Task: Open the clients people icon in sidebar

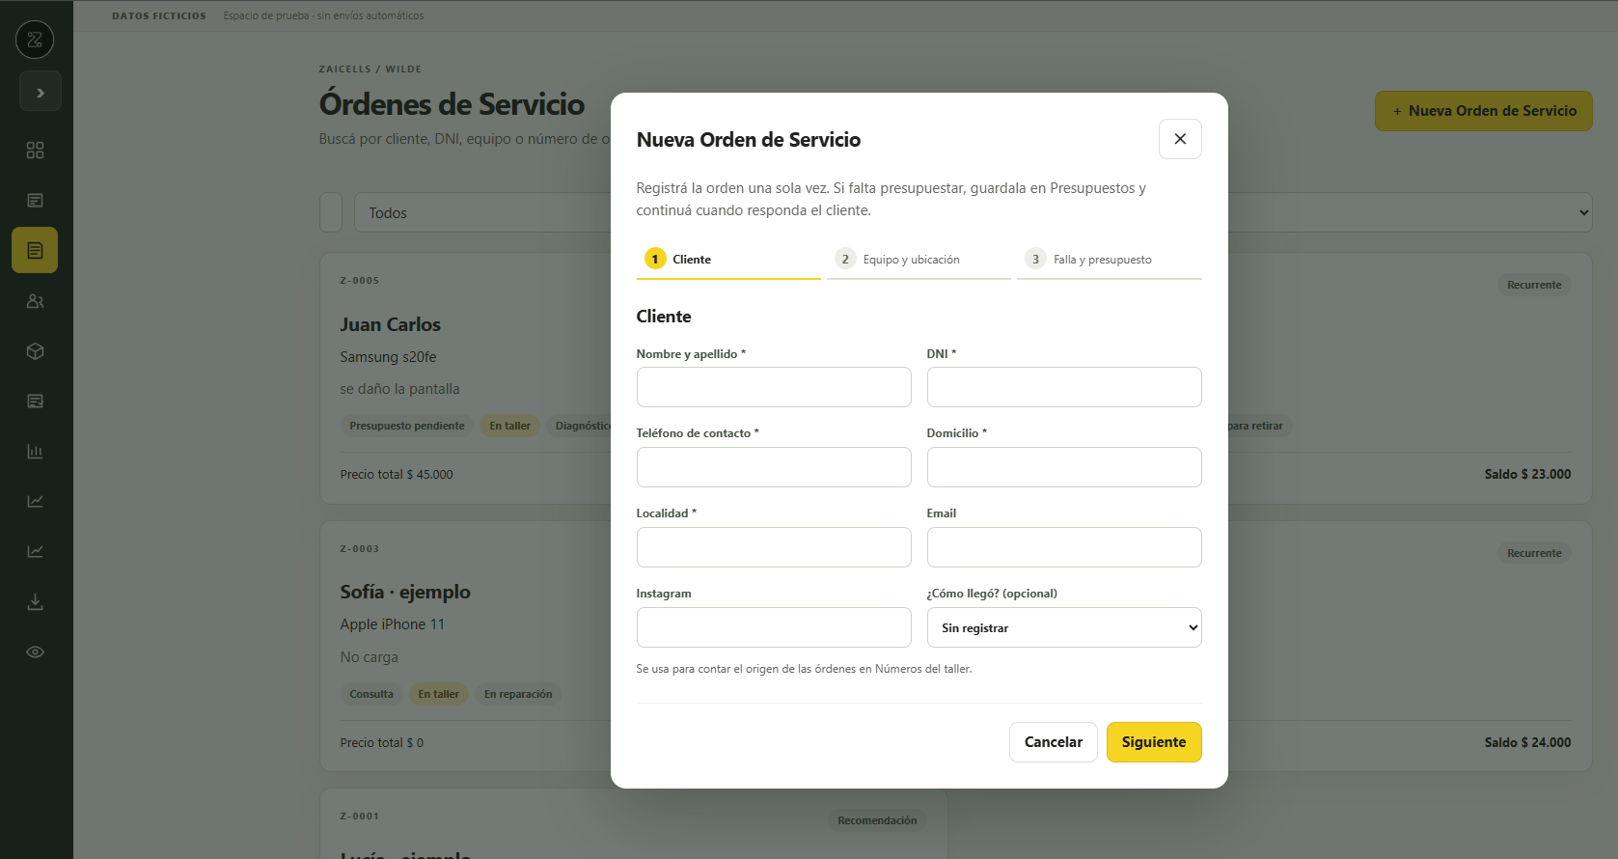Action: (35, 301)
